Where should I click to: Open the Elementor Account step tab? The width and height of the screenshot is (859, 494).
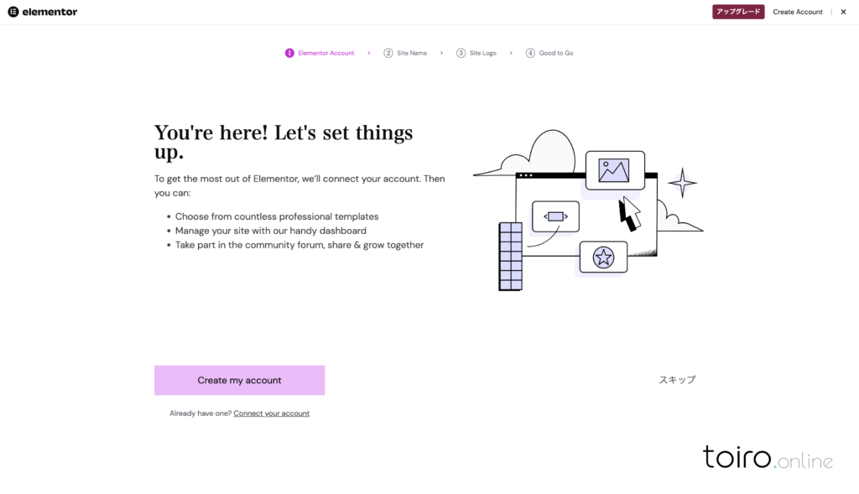tap(326, 53)
